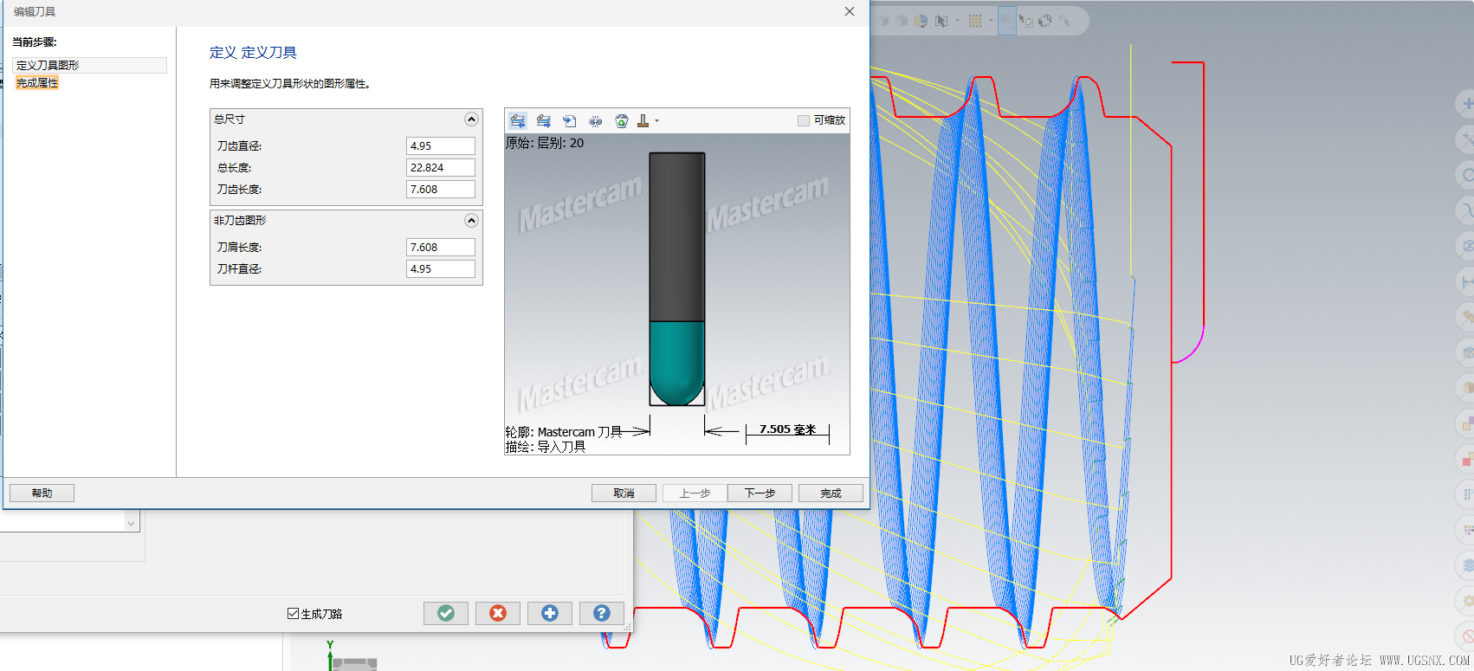This screenshot has height=671, width=1474.
Task: Click the chain link icon in the preview toolbar
Action: (x=596, y=121)
